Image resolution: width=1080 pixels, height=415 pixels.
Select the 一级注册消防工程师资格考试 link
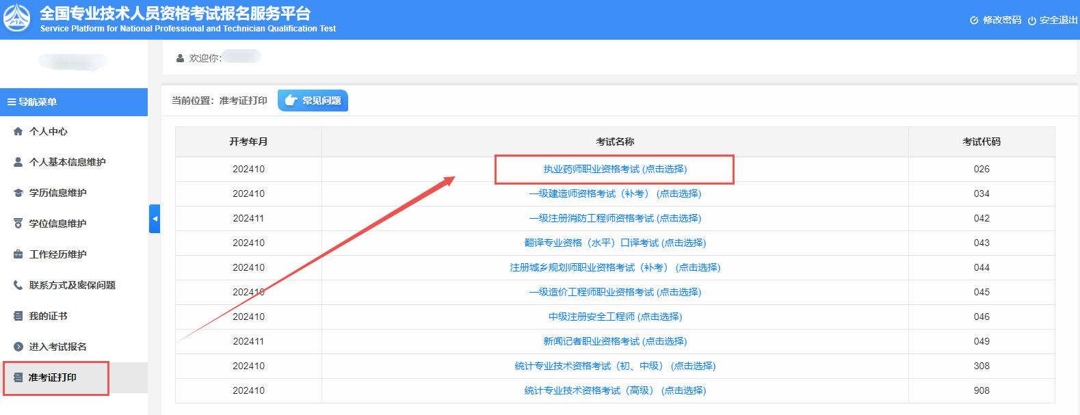tap(615, 218)
